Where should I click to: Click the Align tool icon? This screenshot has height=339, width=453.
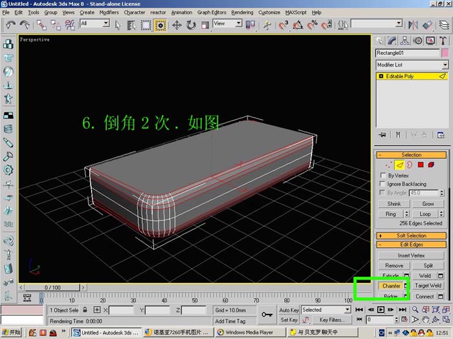click(427, 25)
